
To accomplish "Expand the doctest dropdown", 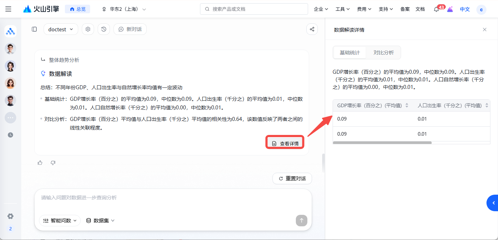I will (x=61, y=29).
